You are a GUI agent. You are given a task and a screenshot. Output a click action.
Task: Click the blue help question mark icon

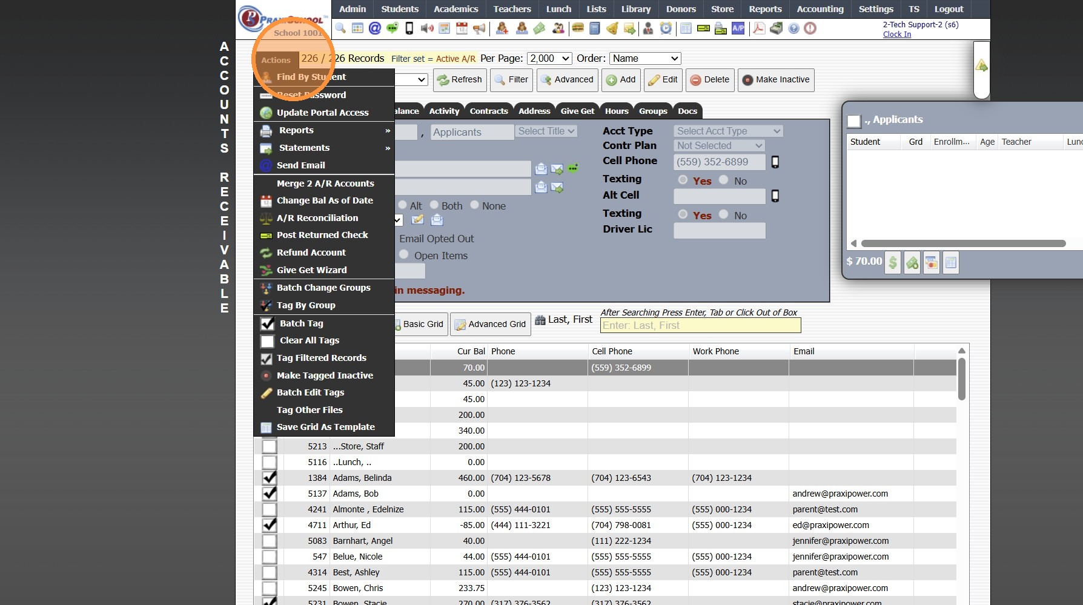point(793,28)
